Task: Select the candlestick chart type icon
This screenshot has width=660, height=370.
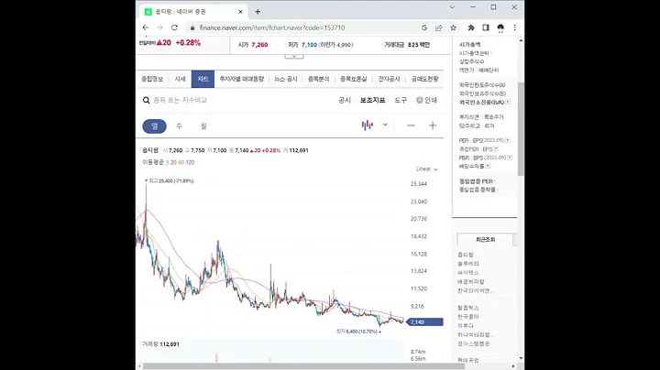Action: pyautogui.click(x=367, y=125)
